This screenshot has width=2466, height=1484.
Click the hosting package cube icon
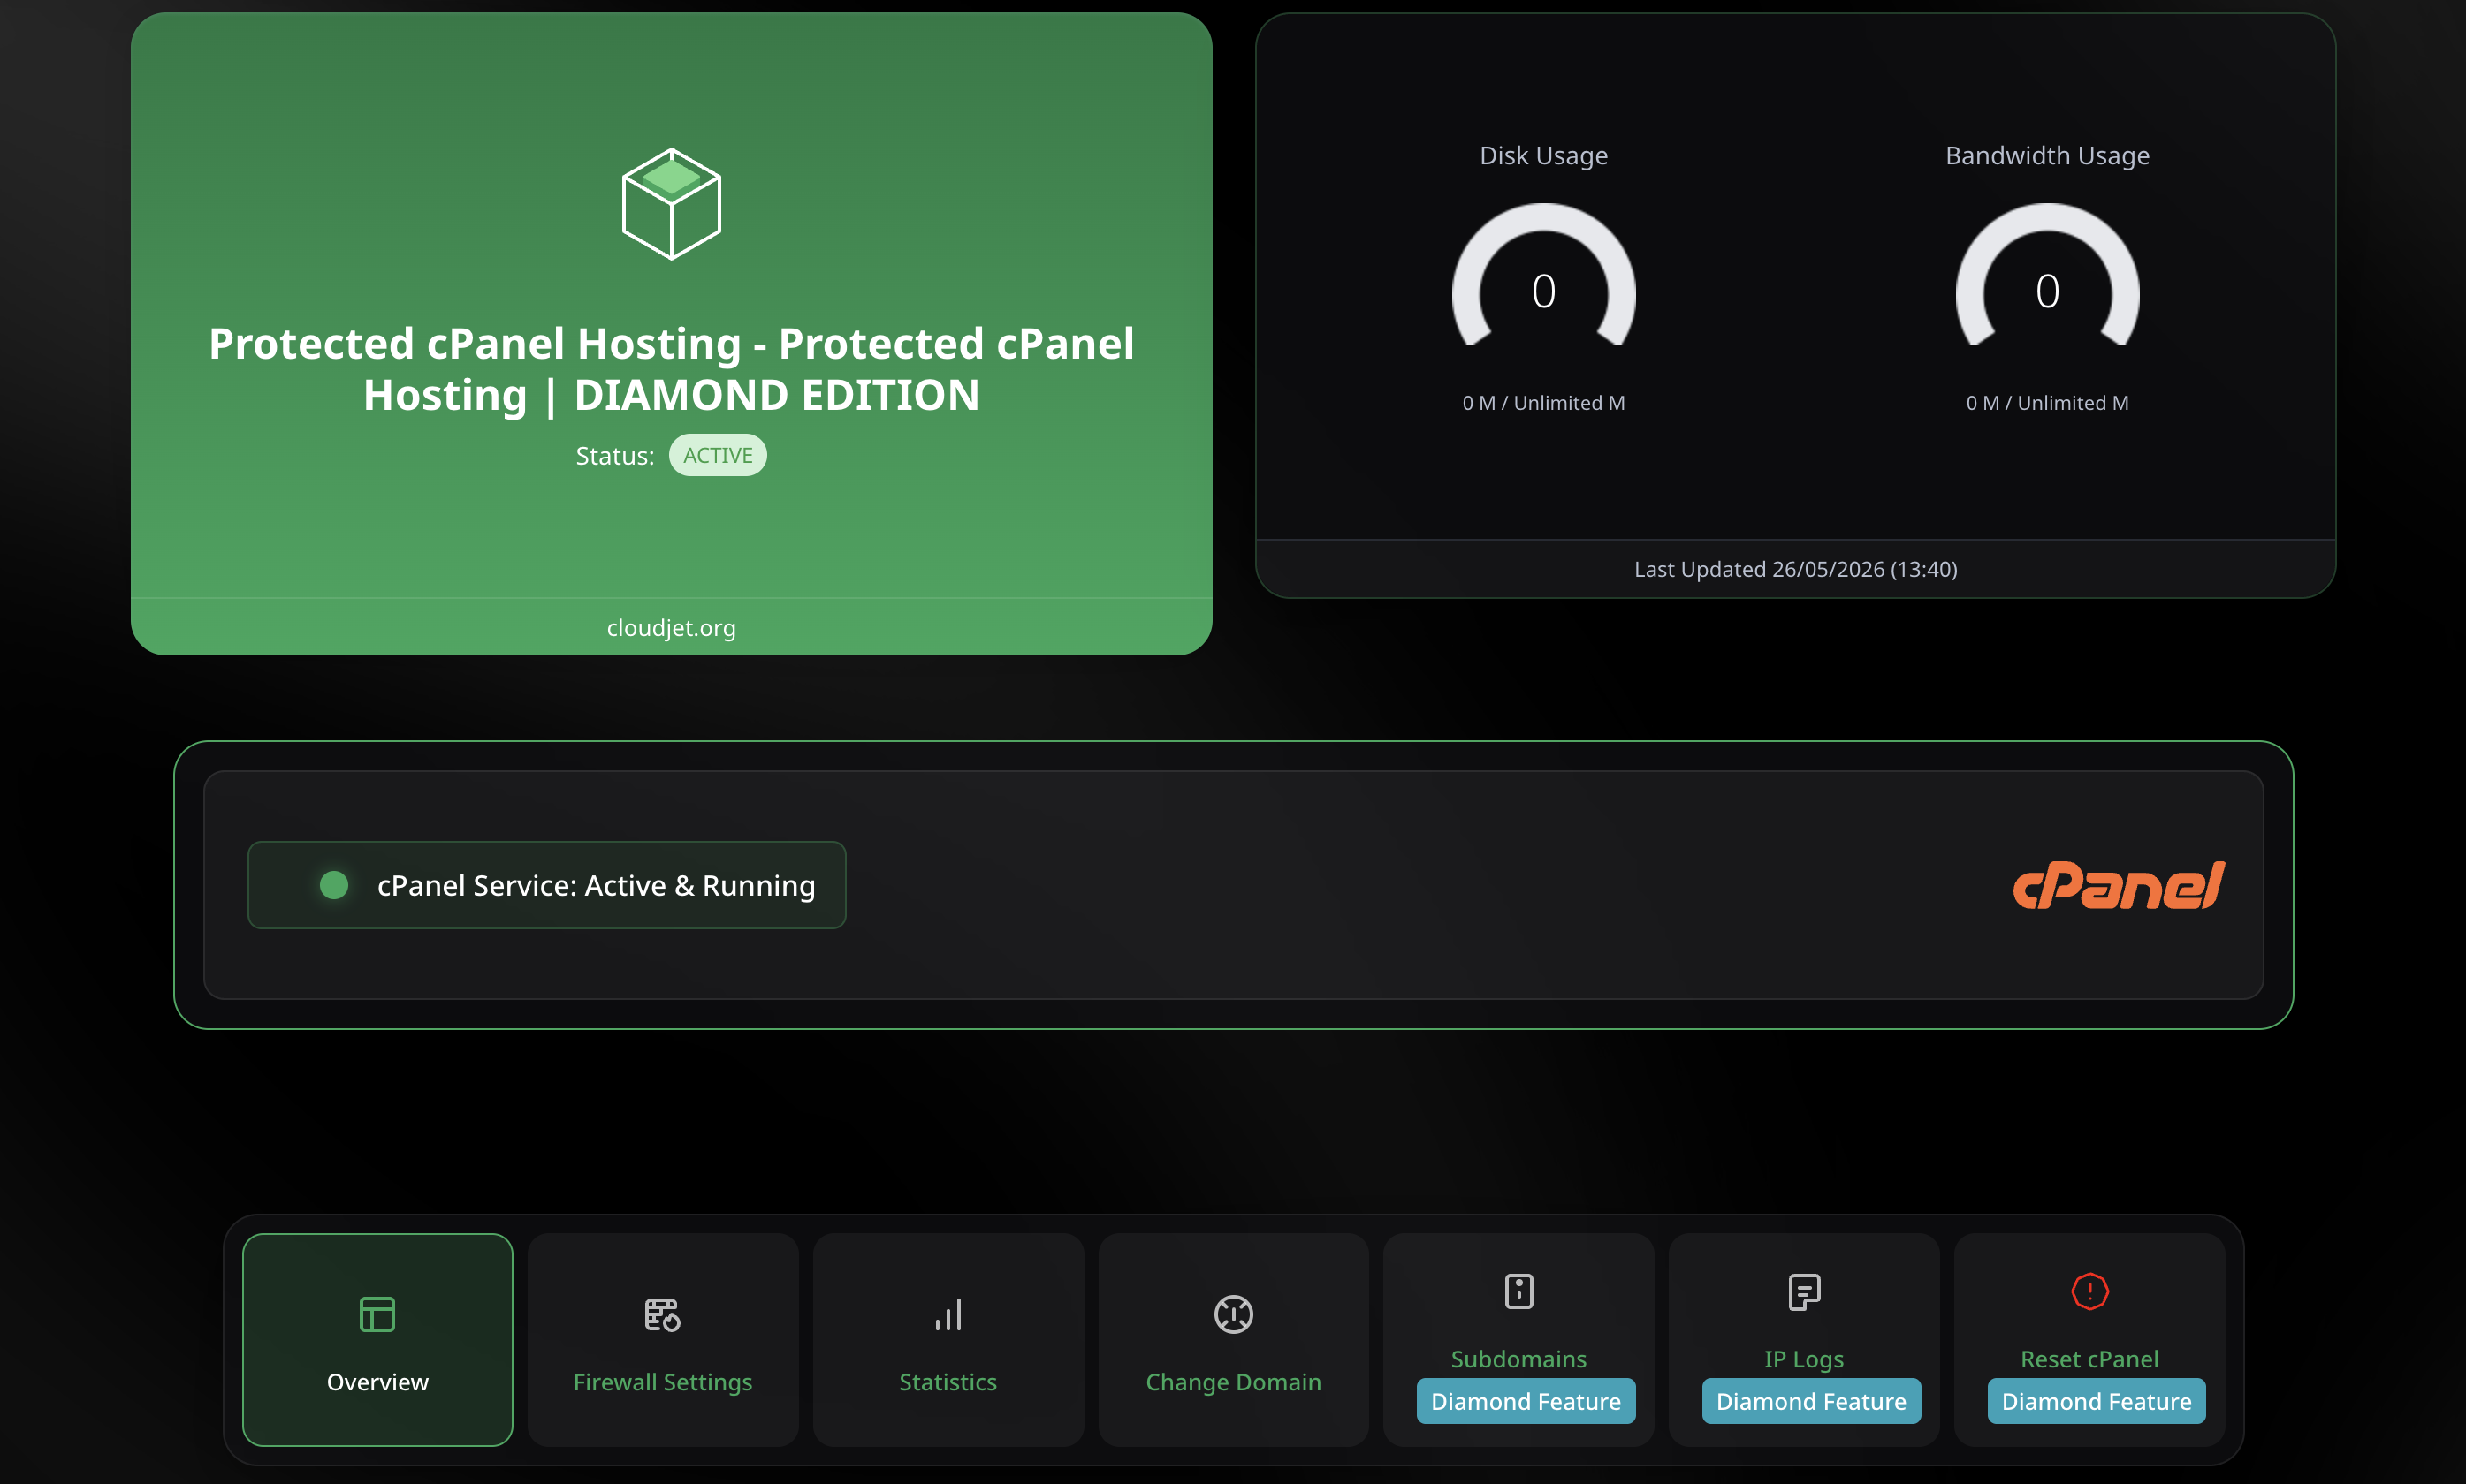(x=671, y=204)
